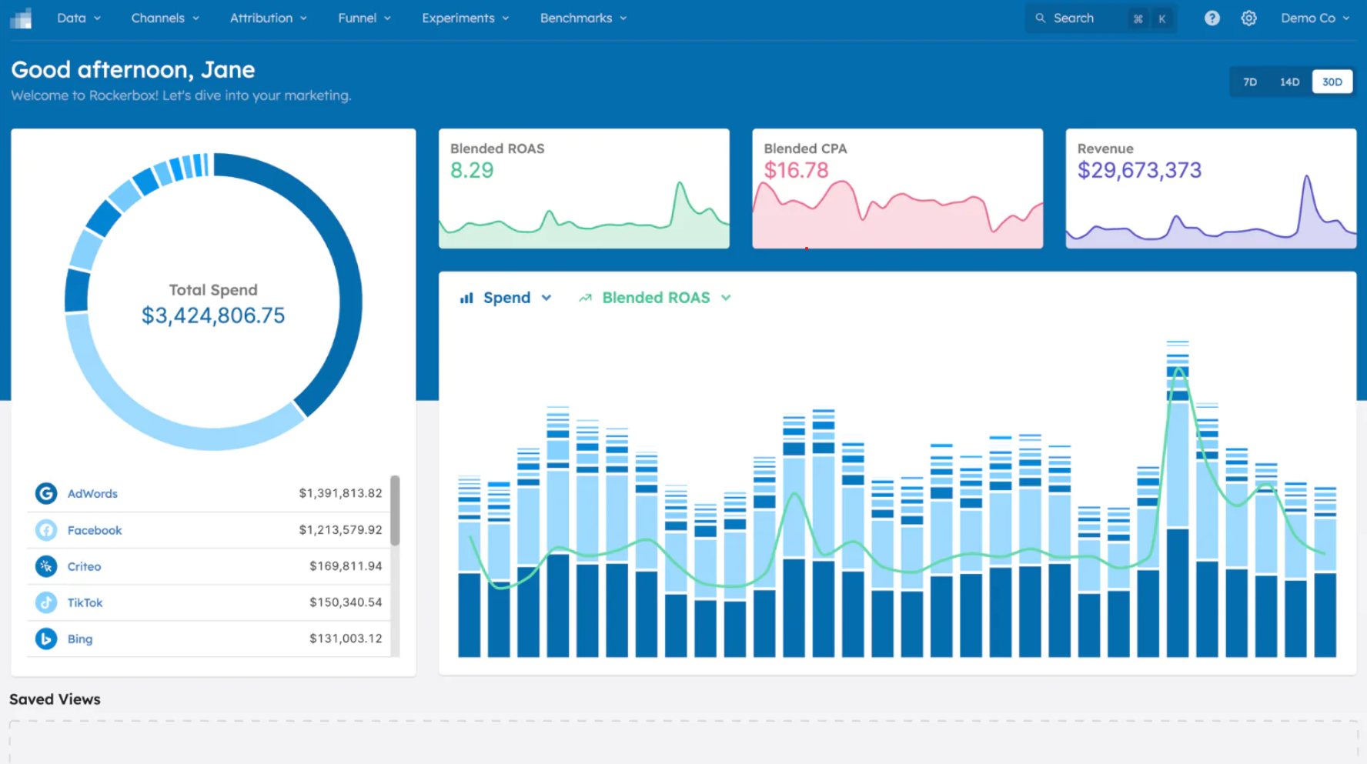Click the TikTok channel icon
The height and width of the screenshot is (764, 1367).
pos(46,602)
